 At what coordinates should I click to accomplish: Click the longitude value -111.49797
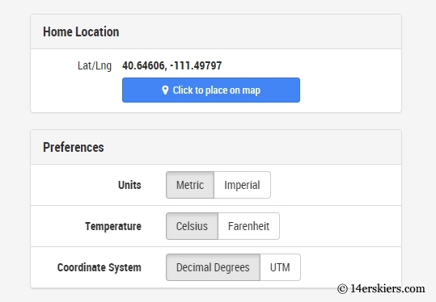coord(196,65)
